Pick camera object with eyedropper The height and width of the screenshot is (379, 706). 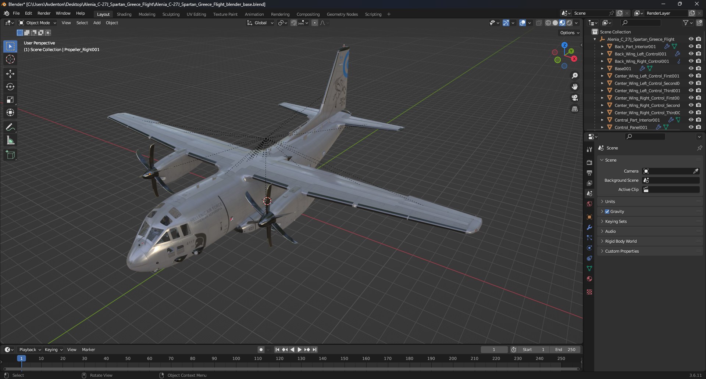coord(696,171)
